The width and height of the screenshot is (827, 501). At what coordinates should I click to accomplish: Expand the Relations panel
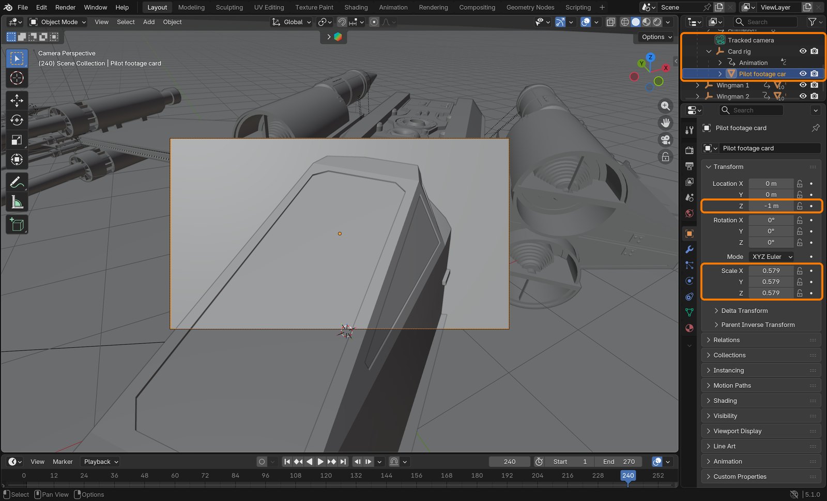(761, 340)
